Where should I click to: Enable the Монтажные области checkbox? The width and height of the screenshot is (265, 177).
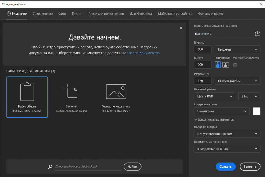[235, 65]
